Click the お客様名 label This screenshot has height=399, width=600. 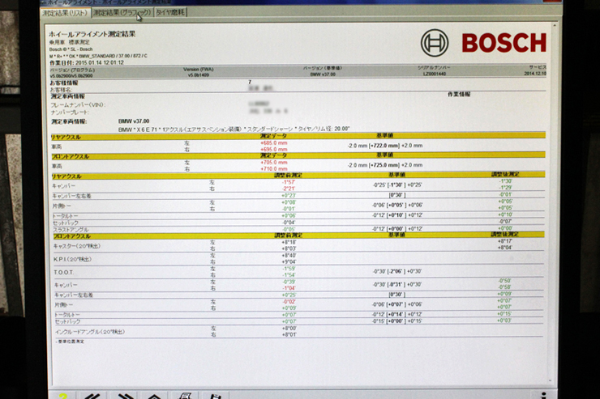pyautogui.click(x=61, y=90)
